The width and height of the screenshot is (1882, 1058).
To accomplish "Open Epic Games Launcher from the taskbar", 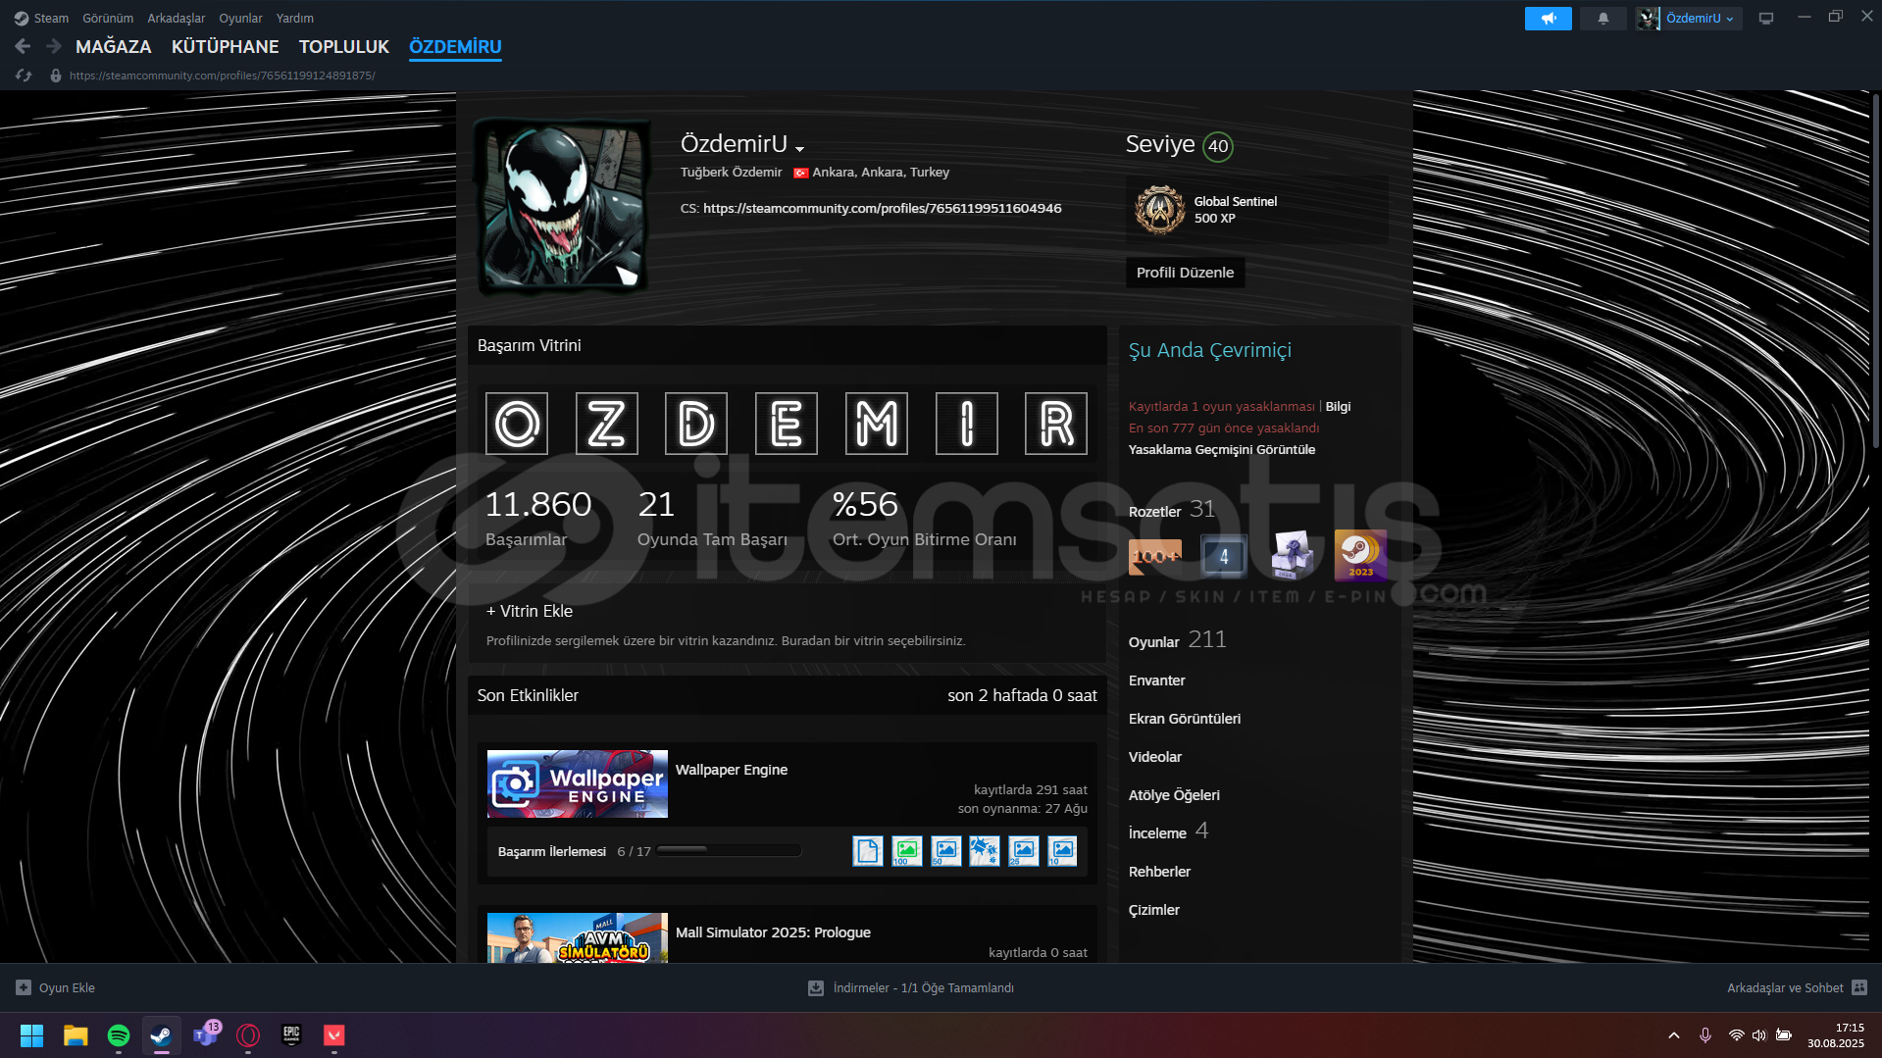I will point(291,1035).
